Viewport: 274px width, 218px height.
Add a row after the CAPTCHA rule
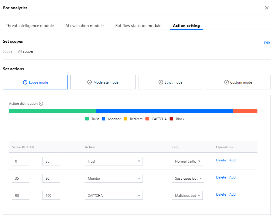[x=232, y=194]
